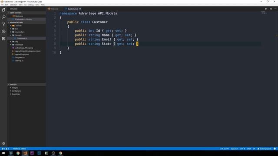The image size is (278, 156).
Task: Click the C# language mode indicator
Action: point(254,149)
